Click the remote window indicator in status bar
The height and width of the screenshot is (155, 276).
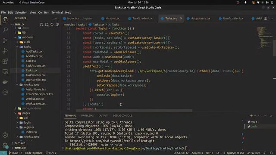(x=3, y=153)
